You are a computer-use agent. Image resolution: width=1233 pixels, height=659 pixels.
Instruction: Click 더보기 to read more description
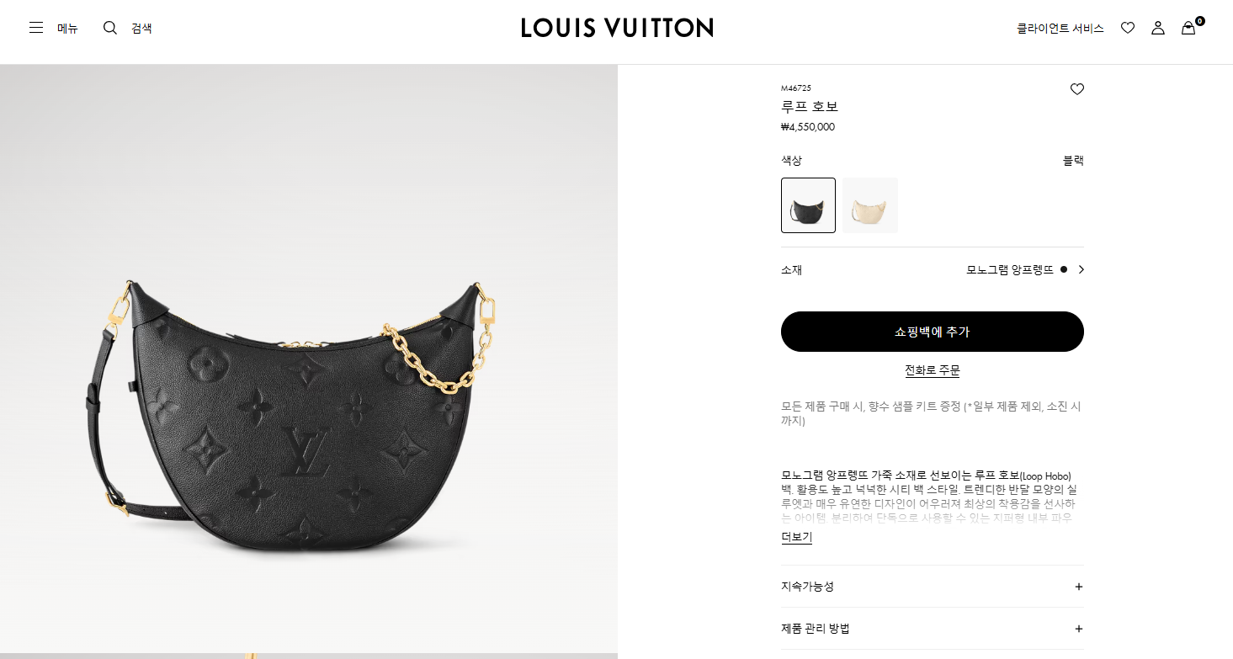797,537
